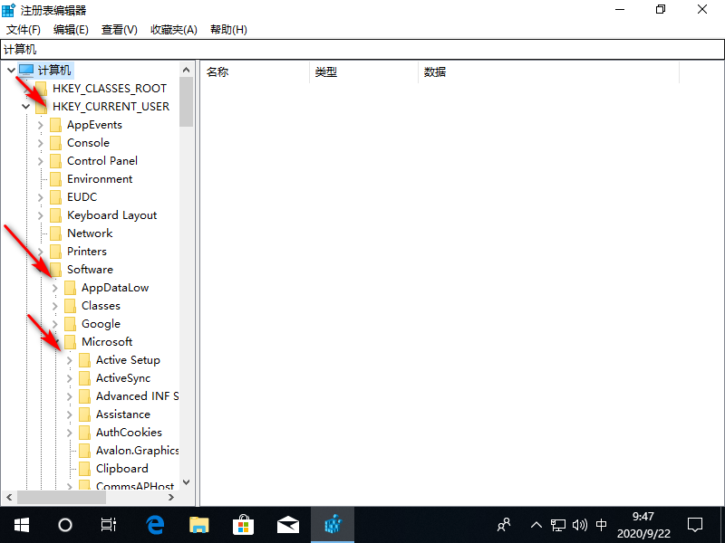725x543 pixels.
Task: Open the Action Center notification icon
Action: 695,525
